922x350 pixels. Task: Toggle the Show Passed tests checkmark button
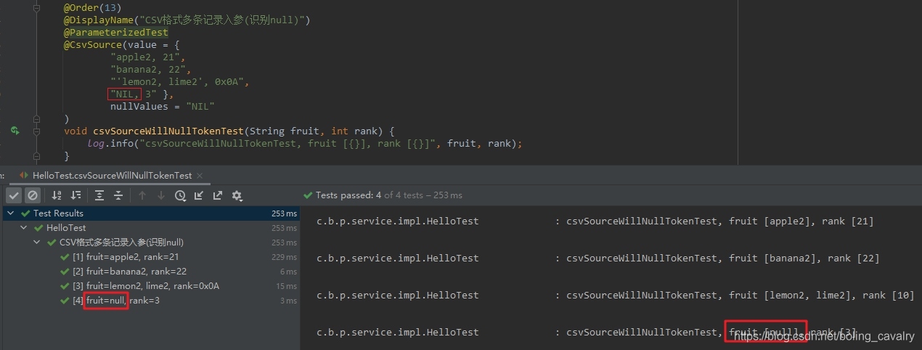14,195
